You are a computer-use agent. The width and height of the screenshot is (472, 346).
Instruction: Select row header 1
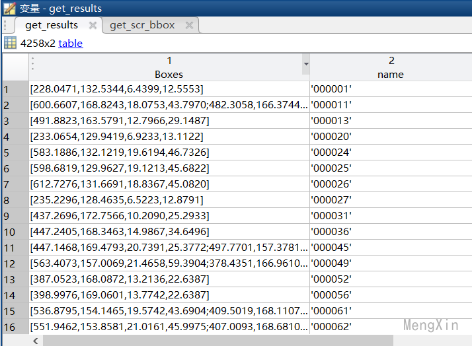point(15,89)
